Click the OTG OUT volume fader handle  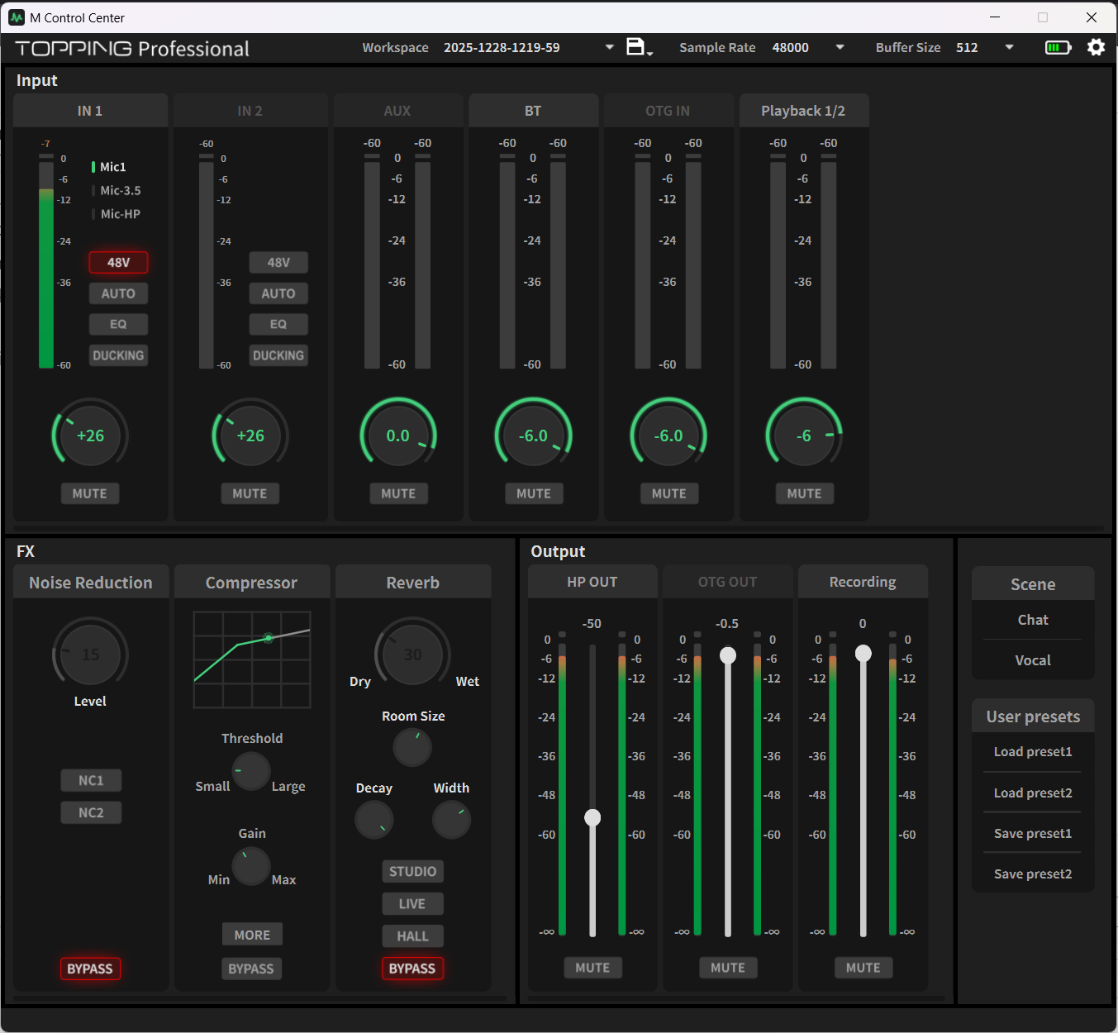point(728,655)
